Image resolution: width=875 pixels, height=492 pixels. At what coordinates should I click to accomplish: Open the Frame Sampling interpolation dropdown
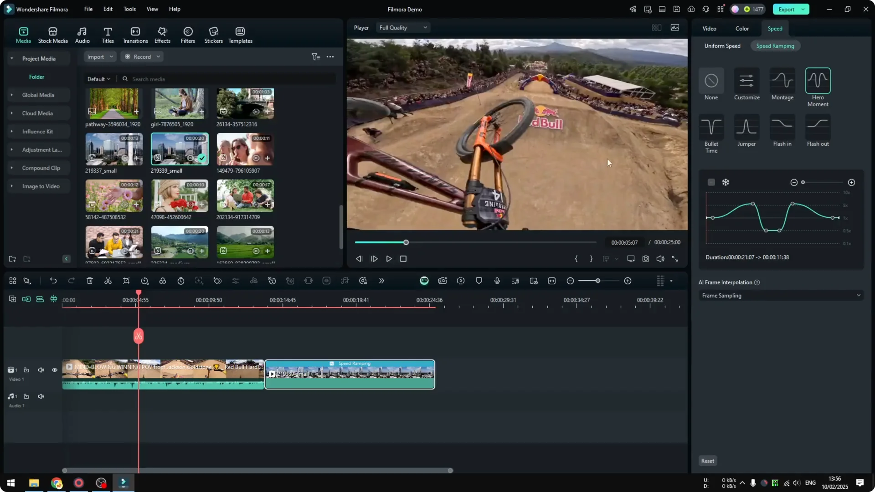tap(780, 295)
